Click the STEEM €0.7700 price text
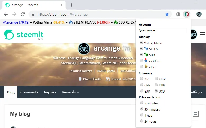This screenshot has width=206, height=128. [85, 22]
